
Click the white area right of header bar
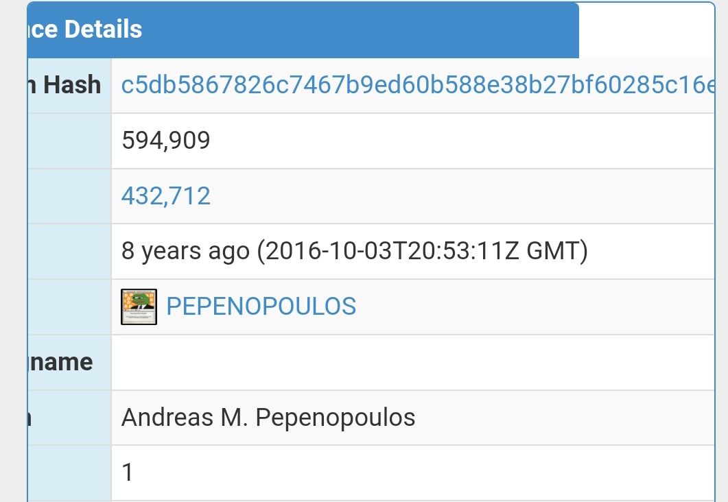click(646, 30)
